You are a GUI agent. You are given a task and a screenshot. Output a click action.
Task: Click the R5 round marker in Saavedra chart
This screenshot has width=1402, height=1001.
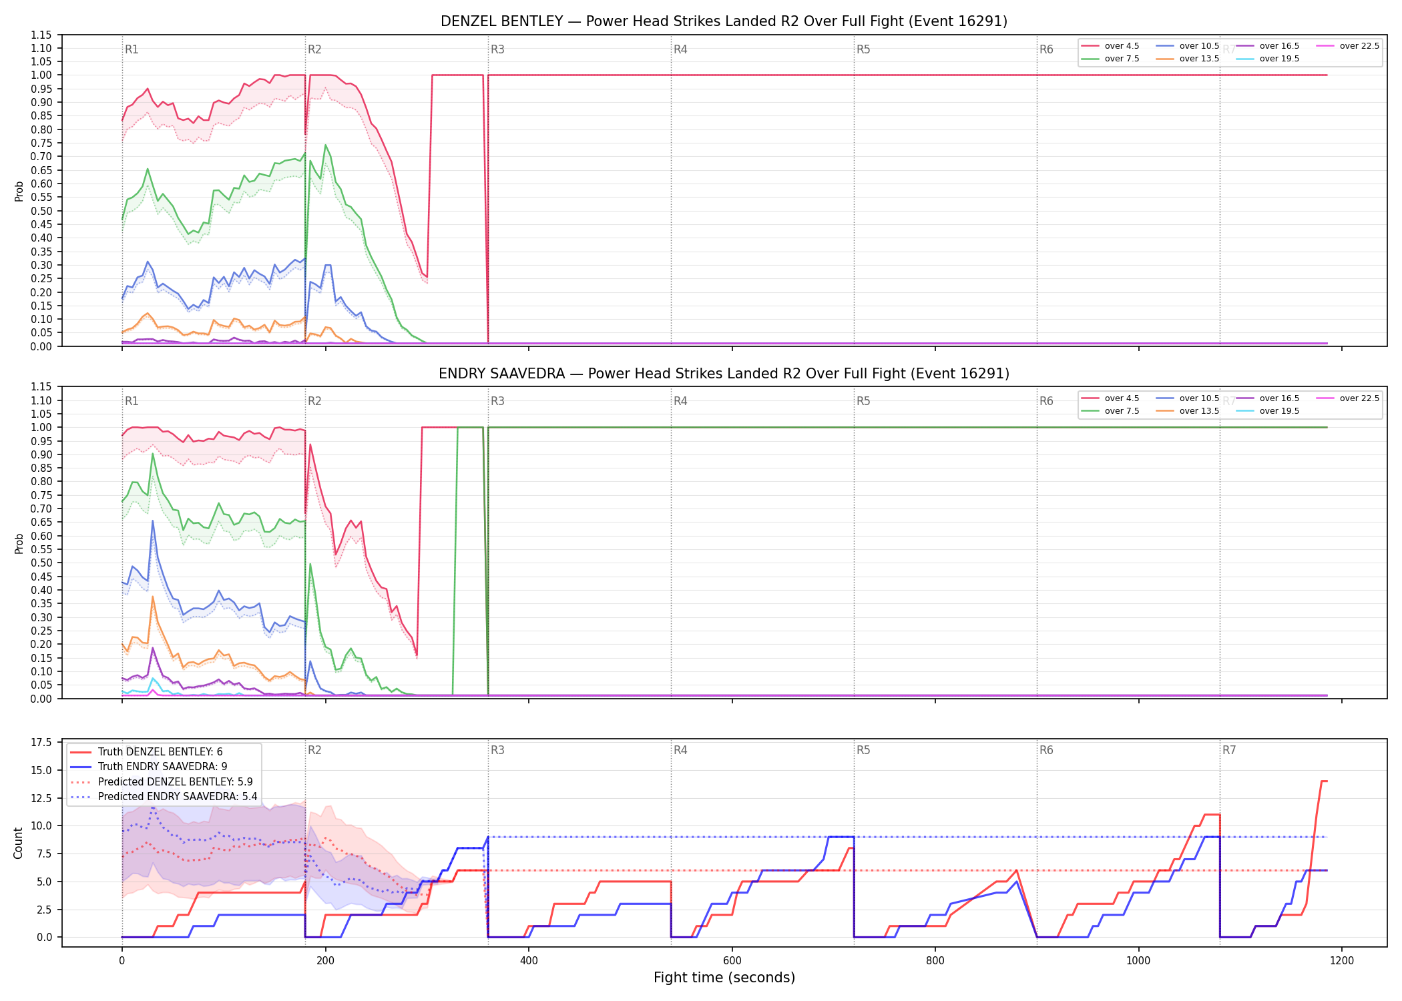[863, 401]
